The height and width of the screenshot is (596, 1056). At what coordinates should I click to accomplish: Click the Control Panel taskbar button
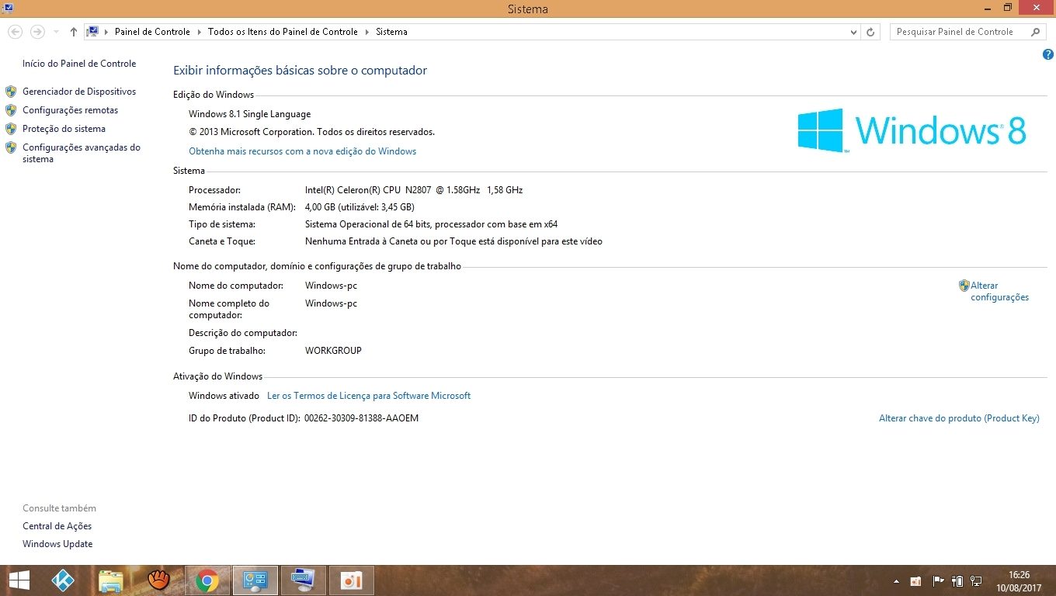(x=255, y=580)
